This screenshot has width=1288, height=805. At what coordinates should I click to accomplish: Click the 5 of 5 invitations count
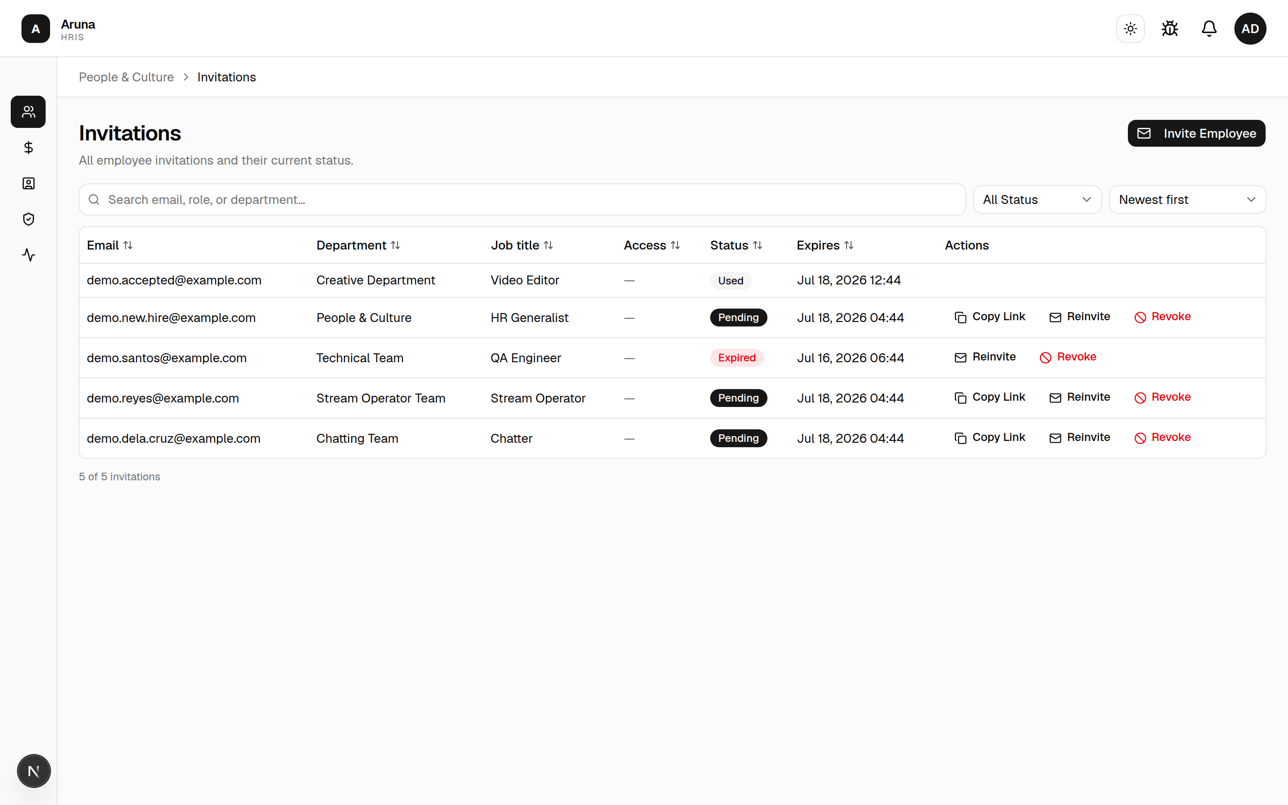point(119,476)
